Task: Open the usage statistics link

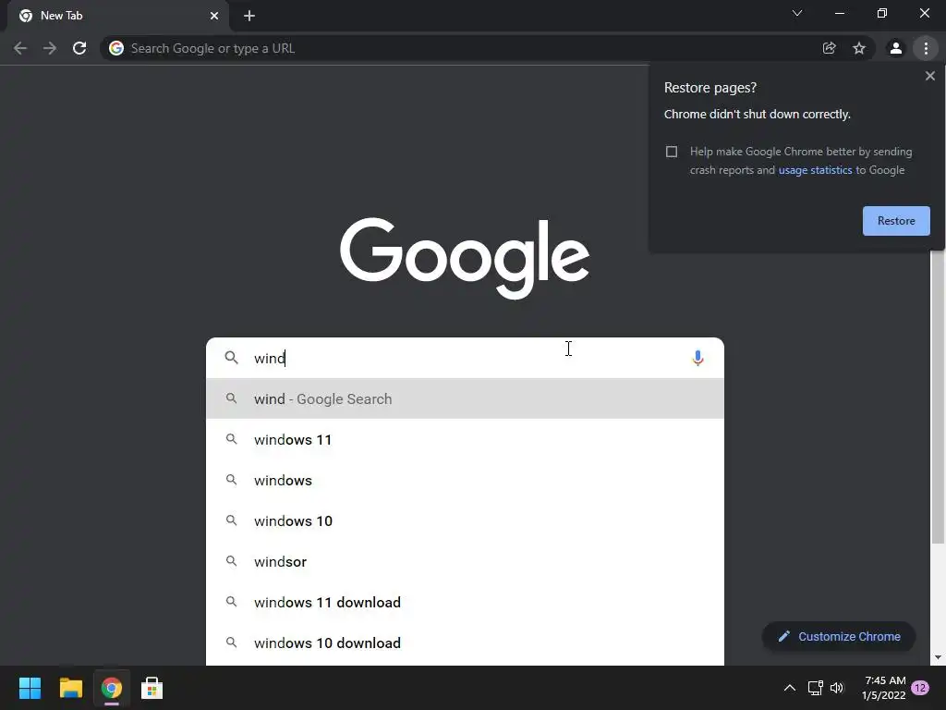Action: click(815, 170)
